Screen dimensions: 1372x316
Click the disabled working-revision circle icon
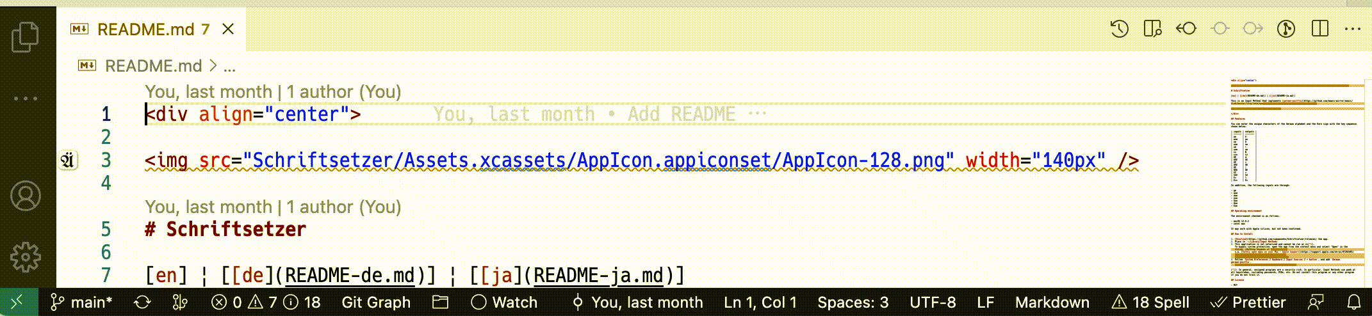(1220, 29)
